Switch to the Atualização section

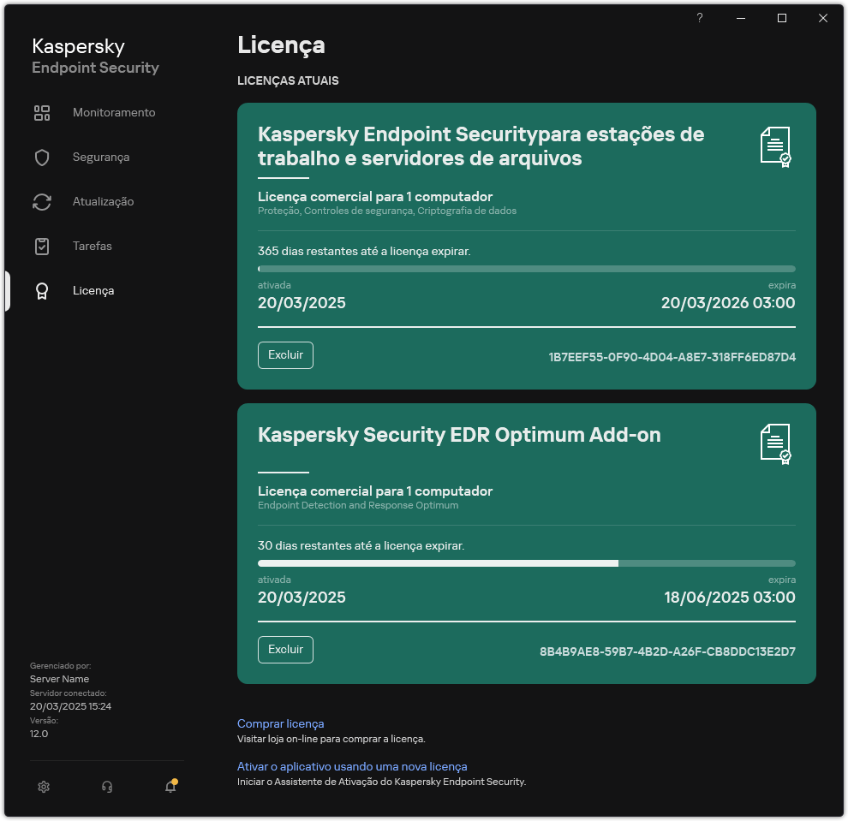coord(102,201)
